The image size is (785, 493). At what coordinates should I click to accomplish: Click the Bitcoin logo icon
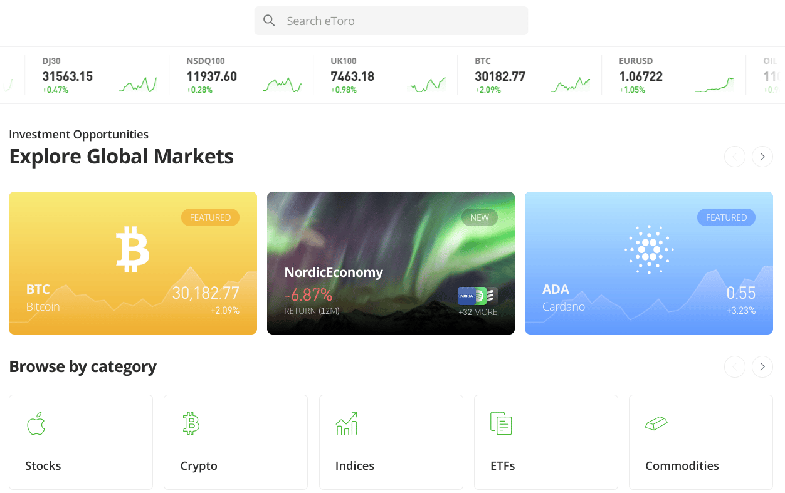pyautogui.click(x=133, y=250)
